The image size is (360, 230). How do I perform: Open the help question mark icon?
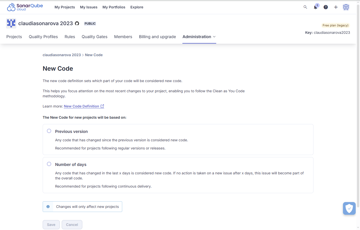(325, 7)
